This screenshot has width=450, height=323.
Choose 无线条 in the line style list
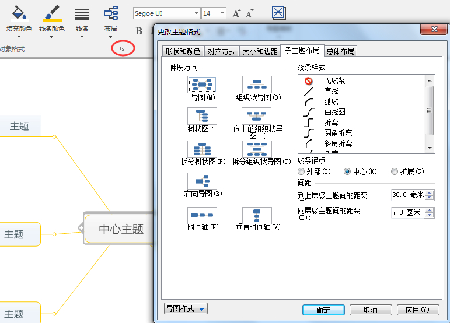click(x=361, y=80)
